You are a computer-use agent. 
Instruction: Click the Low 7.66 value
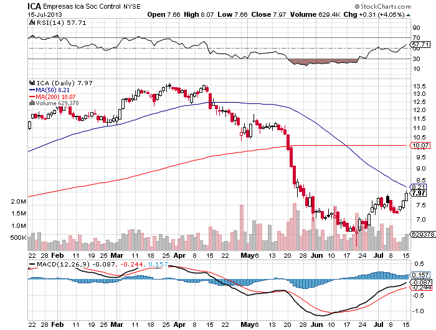point(232,14)
